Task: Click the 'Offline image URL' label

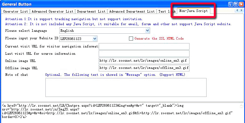Action: 21,68
